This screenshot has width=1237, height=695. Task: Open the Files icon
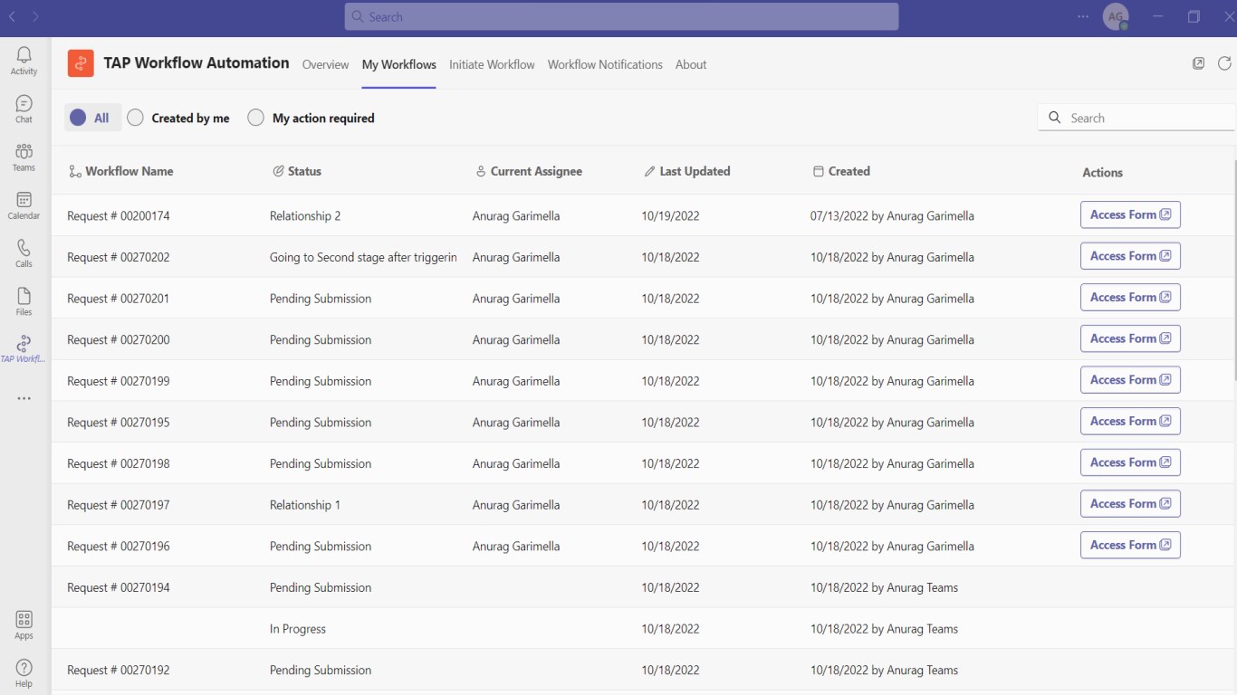pos(24,301)
